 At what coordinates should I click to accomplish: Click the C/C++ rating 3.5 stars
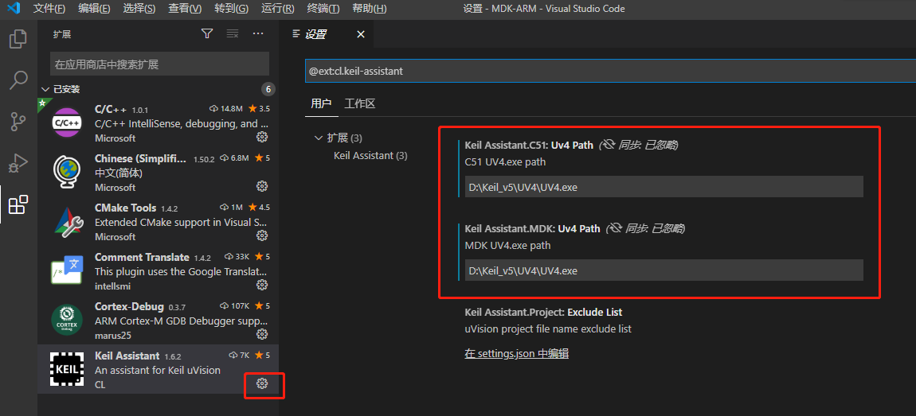(259, 108)
